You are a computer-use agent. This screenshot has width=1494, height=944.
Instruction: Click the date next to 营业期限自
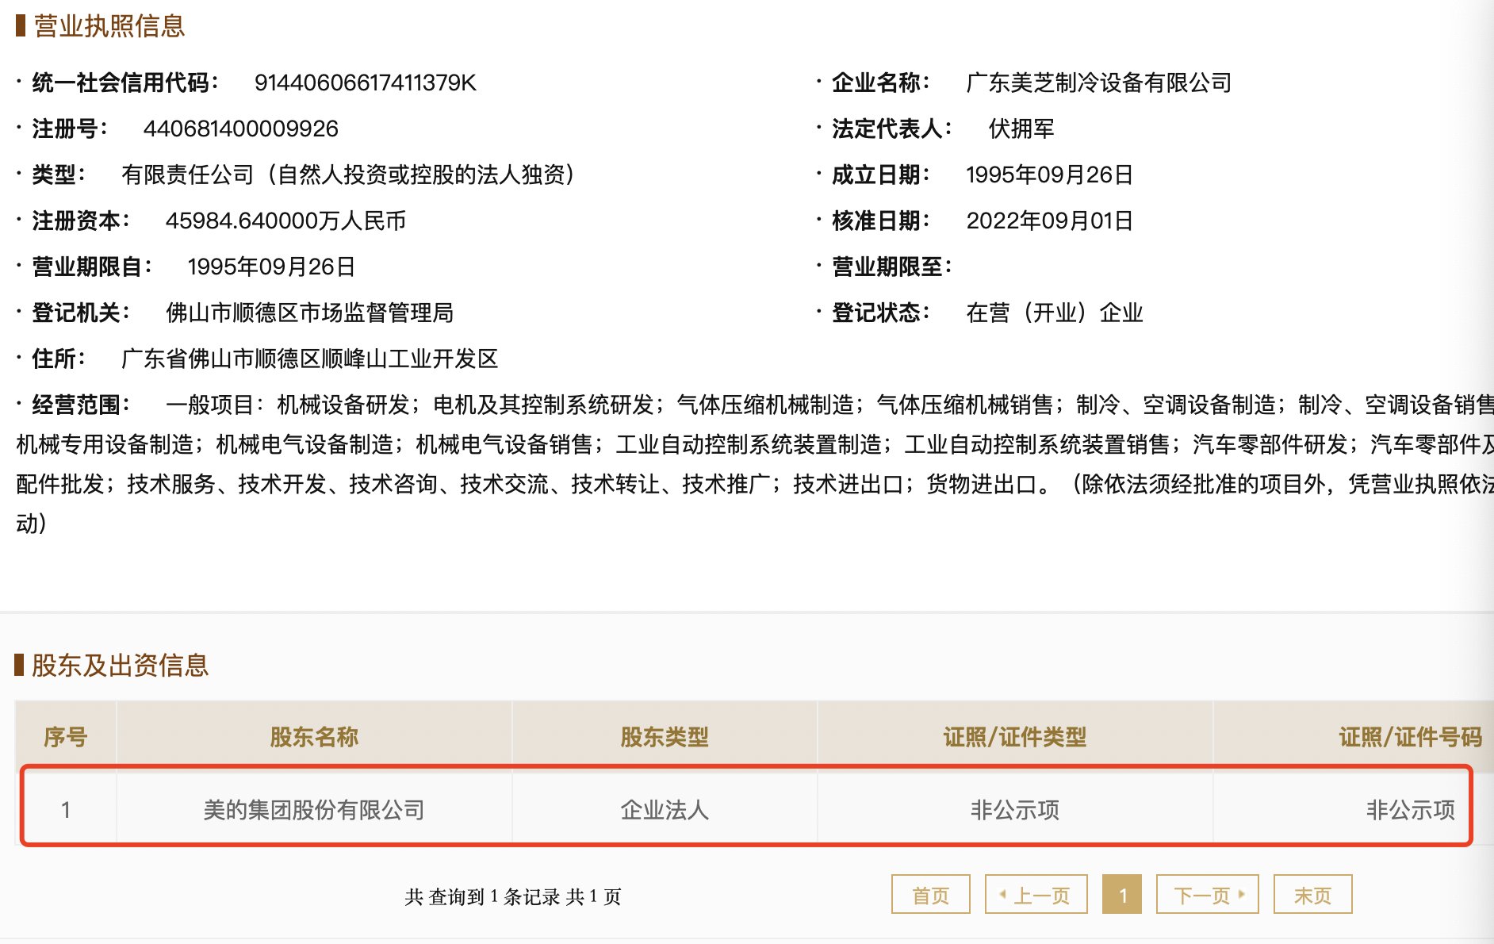click(x=271, y=267)
